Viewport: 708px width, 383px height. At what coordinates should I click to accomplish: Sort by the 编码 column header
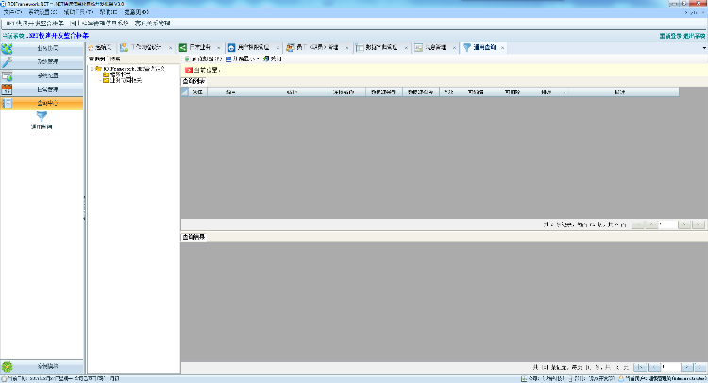(230, 92)
